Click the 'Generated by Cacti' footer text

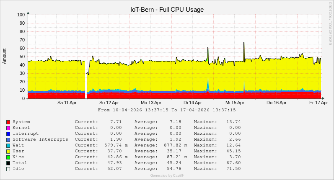point(167,175)
